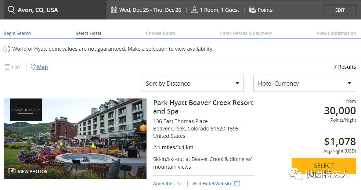Switch to List view
This screenshot has width=361, height=190.
pos(16,67)
